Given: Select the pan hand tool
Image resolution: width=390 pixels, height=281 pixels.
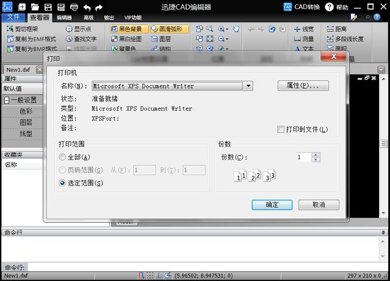Looking at the screenshot, I should [x=236, y=29].
